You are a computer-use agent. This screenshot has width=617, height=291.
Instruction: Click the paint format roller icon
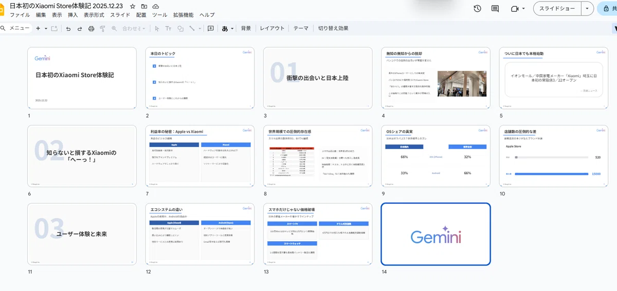(102, 28)
